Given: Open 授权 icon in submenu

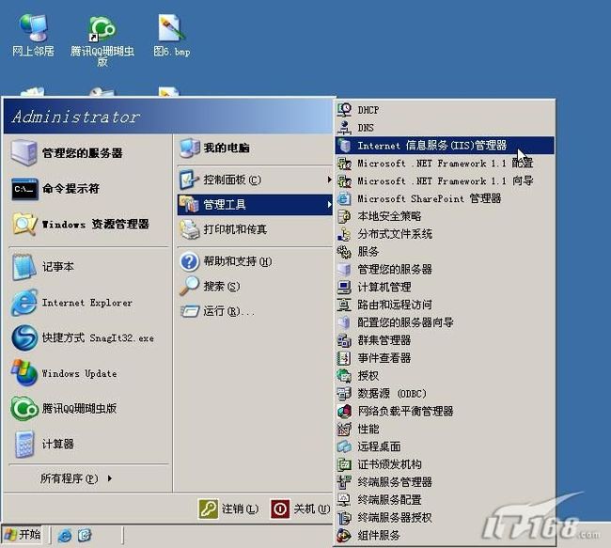Looking at the screenshot, I should click(x=344, y=376).
